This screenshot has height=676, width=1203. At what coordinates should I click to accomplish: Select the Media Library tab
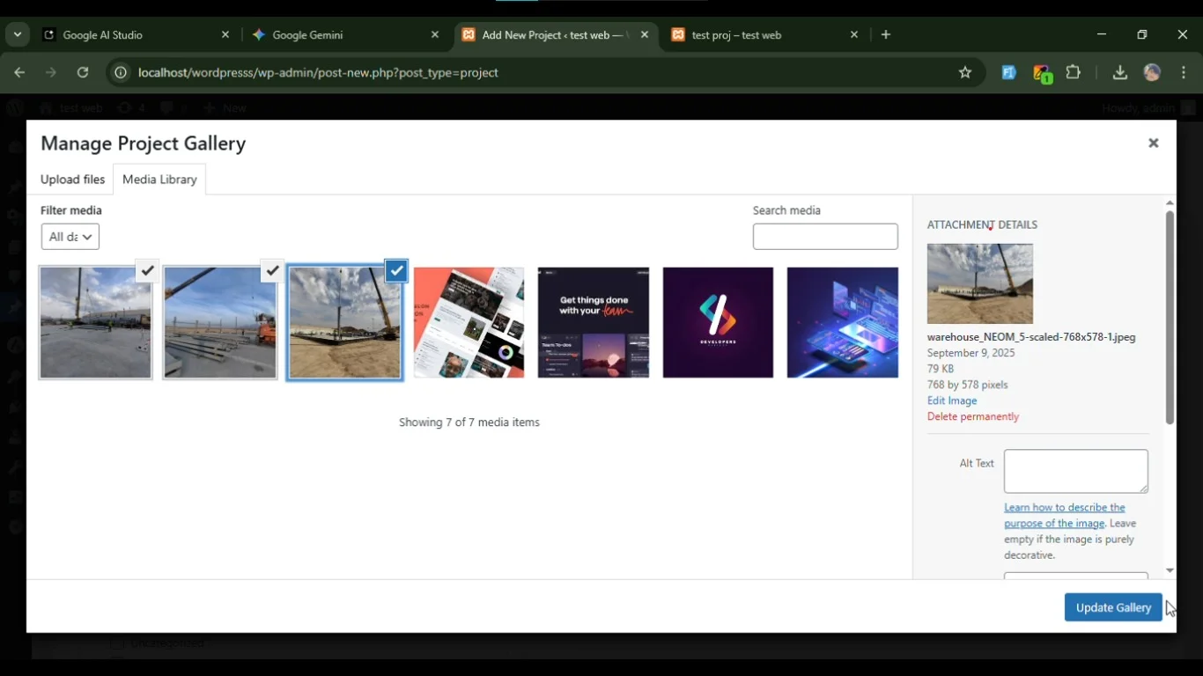pyautogui.click(x=159, y=179)
